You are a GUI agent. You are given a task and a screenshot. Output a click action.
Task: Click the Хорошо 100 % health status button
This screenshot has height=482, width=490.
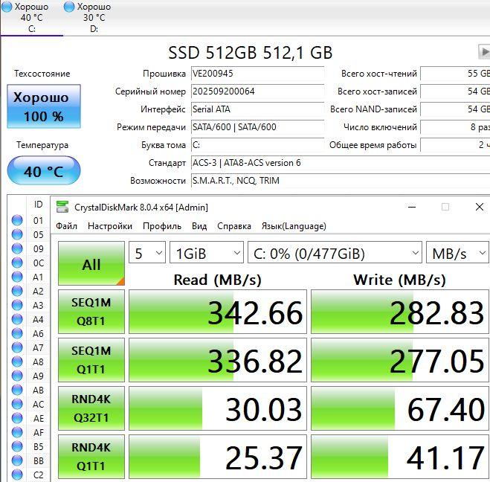click(43, 106)
